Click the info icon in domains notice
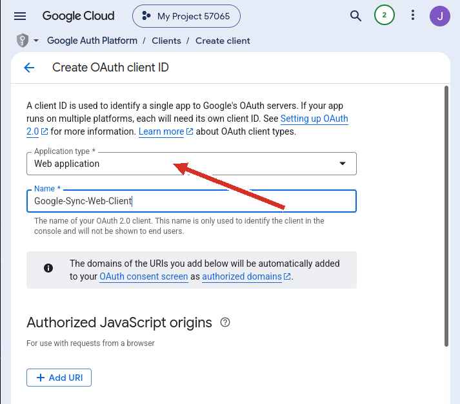Screen dimensions: 460x404 click(48, 268)
